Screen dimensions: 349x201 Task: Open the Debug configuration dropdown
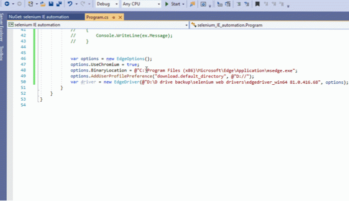coord(107,4)
